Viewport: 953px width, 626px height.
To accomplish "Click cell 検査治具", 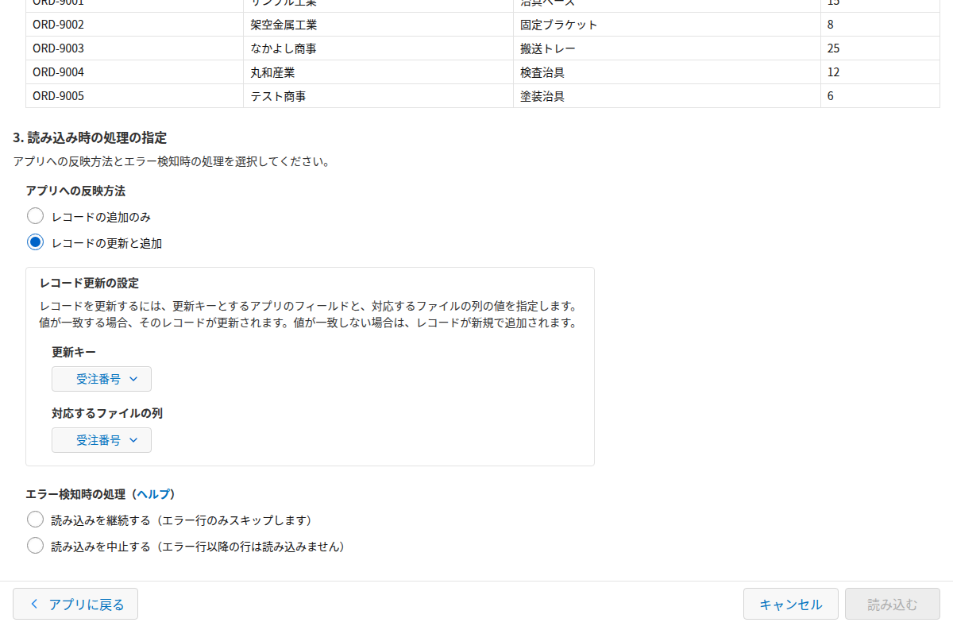I will coord(667,72).
